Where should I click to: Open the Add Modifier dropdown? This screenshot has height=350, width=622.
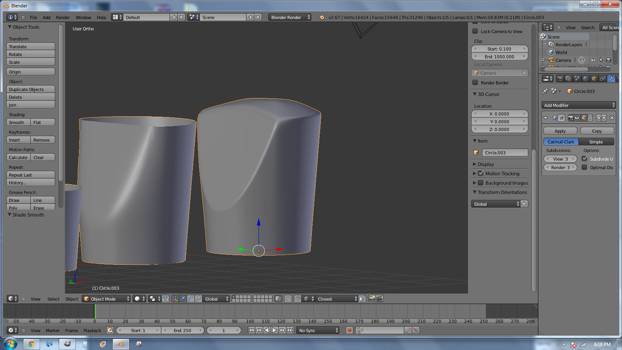(x=578, y=105)
